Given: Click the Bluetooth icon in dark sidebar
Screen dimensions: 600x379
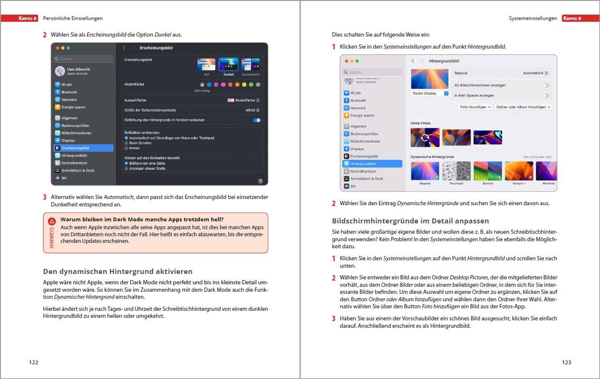Looking at the screenshot, I should [x=58, y=92].
